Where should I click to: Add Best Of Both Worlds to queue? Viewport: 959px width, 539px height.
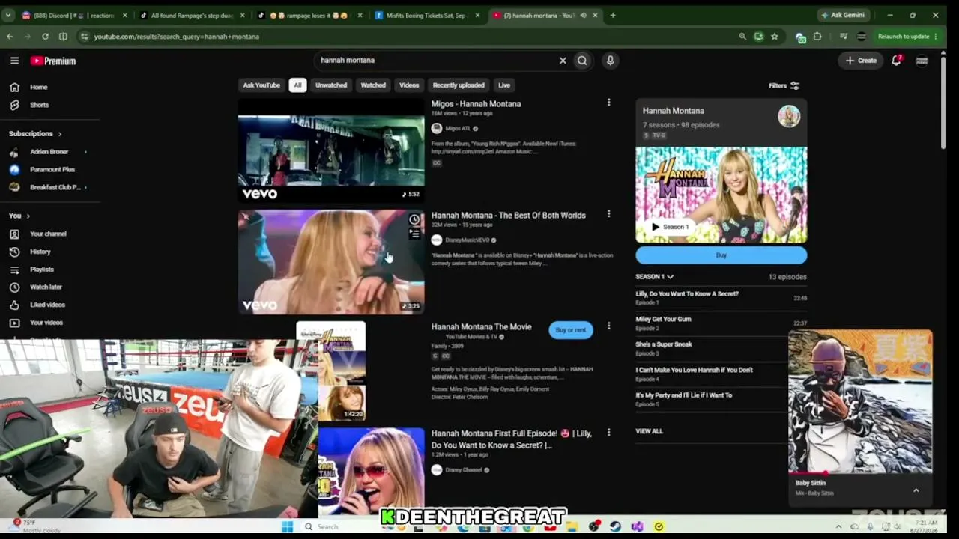click(x=414, y=234)
